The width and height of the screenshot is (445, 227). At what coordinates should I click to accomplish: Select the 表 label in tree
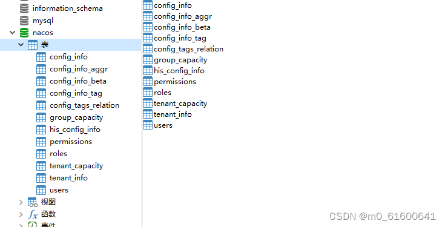click(x=45, y=45)
